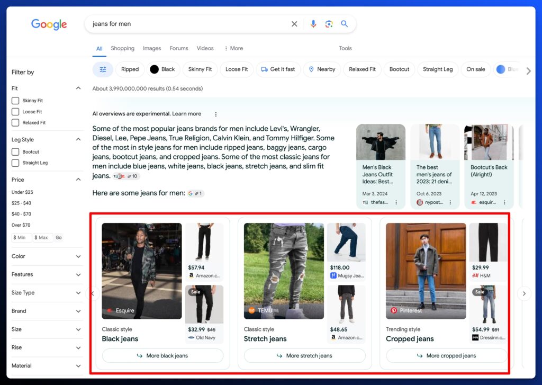Click the blue magnifying glass search icon
Screen dimensions: 542x385
345,24
